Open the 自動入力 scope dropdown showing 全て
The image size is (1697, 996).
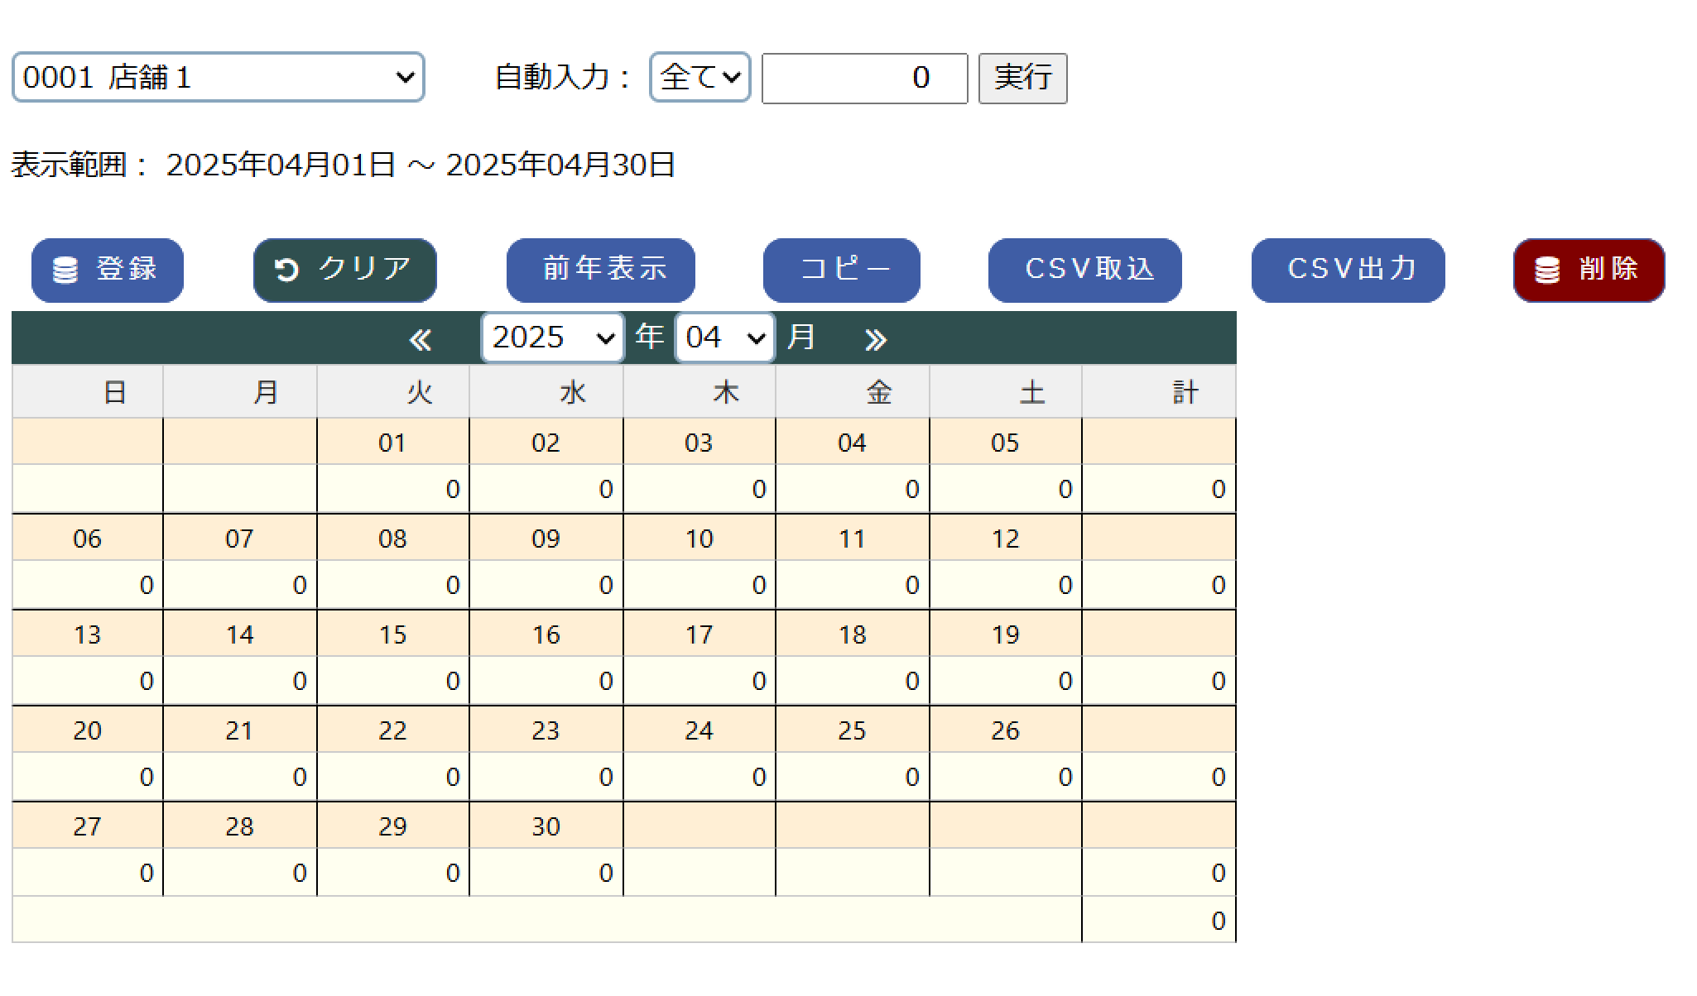pyautogui.click(x=699, y=77)
